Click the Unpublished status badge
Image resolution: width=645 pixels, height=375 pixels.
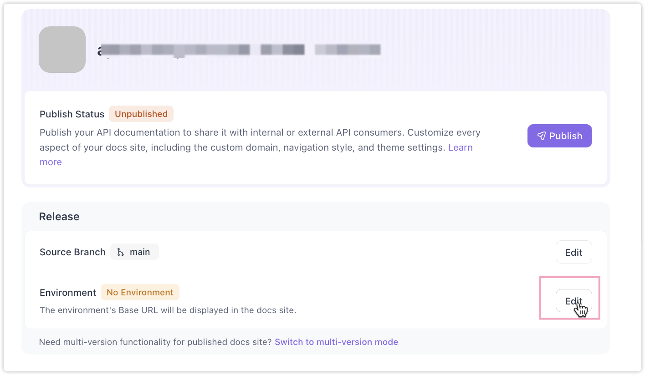click(141, 114)
